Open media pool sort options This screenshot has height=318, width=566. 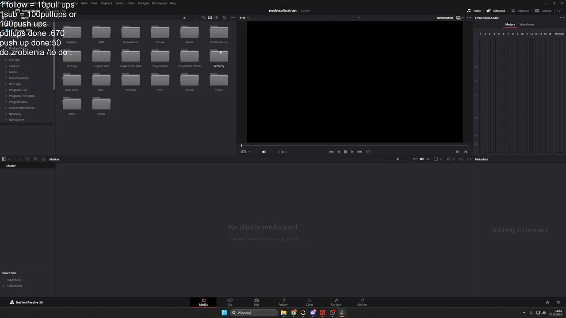(x=461, y=159)
